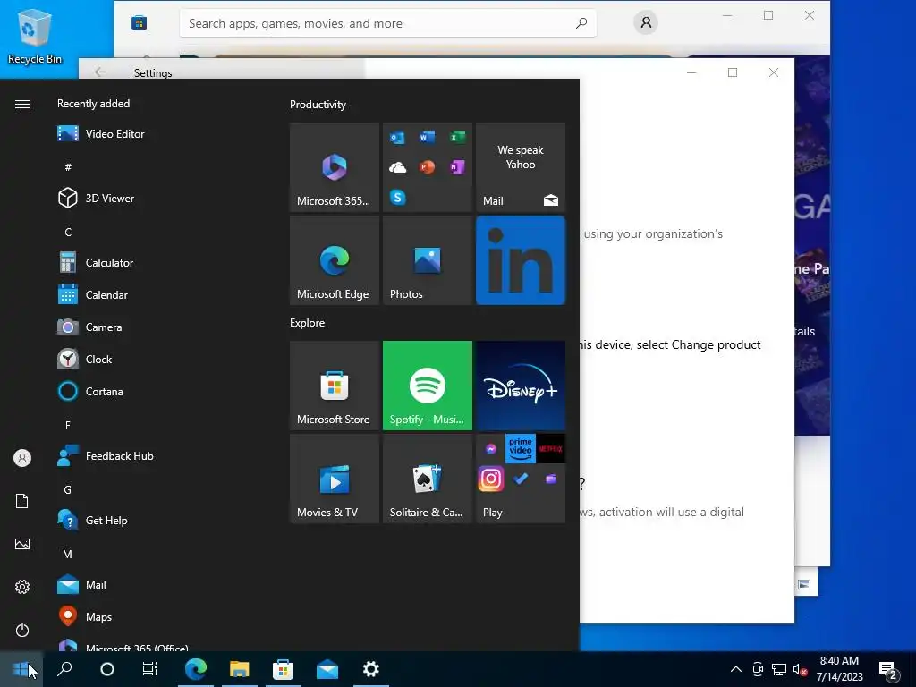Screen dimensions: 916x687
Task: Open Mail from the taskbar
Action: point(327,669)
